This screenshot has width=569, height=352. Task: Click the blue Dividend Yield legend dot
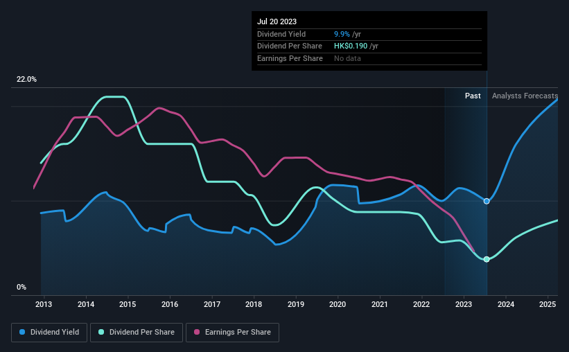coord(22,332)
